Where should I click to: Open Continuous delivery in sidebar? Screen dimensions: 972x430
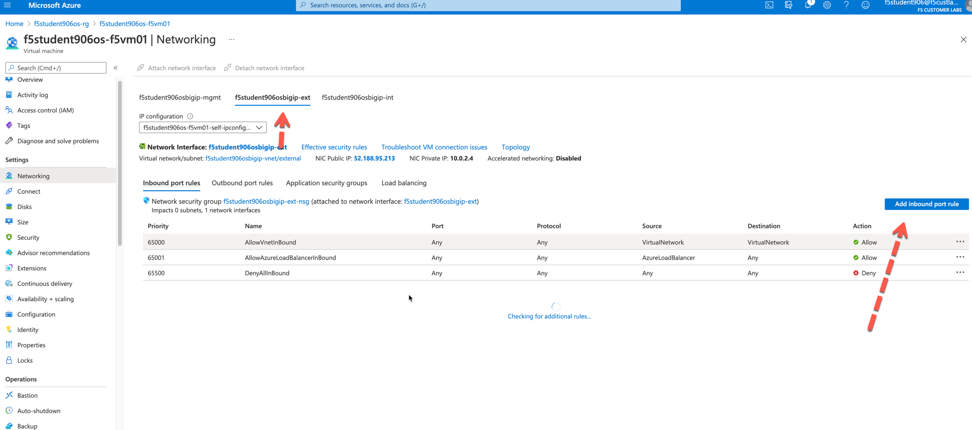[45, 283]
